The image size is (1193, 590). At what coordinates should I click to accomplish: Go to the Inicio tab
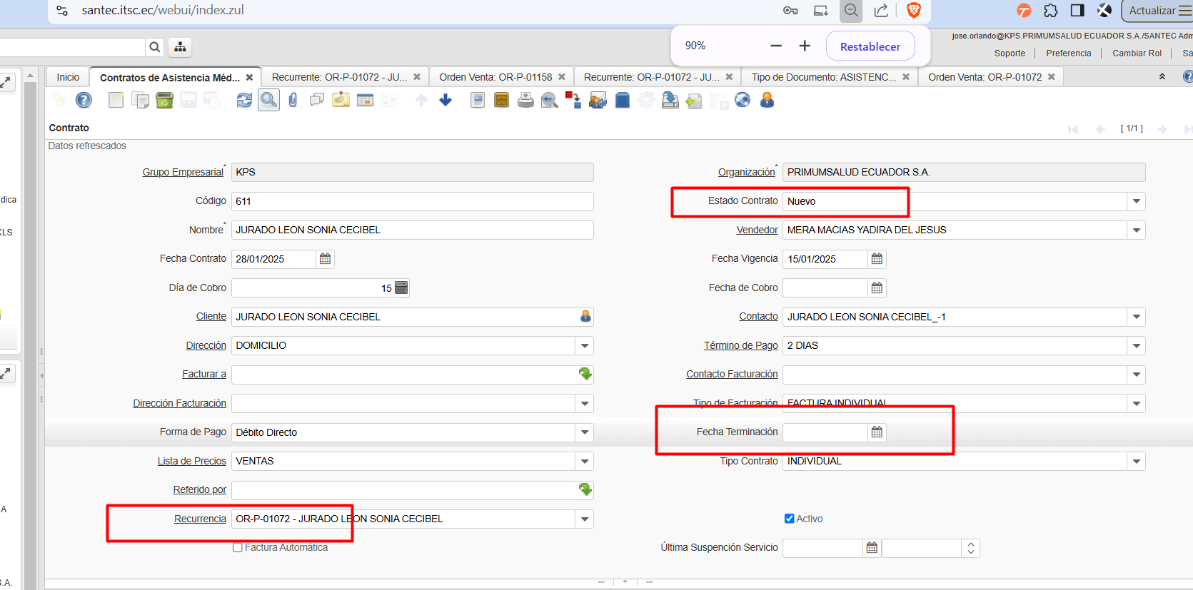coord(68,77)
